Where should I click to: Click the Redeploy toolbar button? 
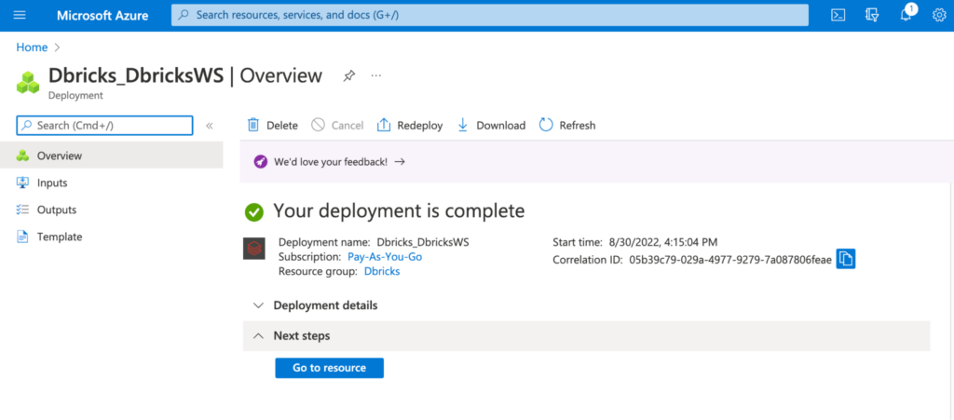(410, 126)
